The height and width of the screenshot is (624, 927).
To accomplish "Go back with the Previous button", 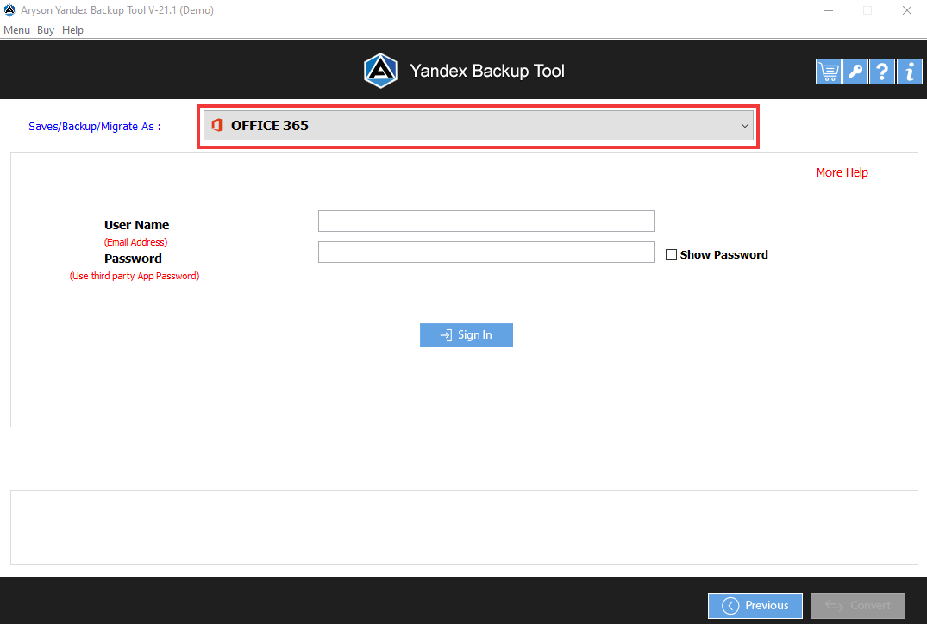I will (755, 606).
